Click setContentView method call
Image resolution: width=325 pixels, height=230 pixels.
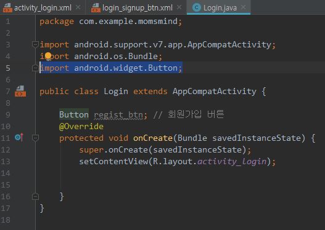113,161
